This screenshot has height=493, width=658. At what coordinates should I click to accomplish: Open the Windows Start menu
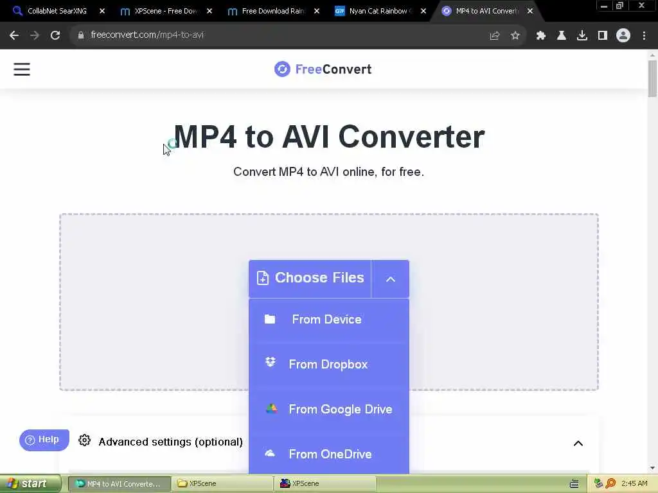click(30, 483)
